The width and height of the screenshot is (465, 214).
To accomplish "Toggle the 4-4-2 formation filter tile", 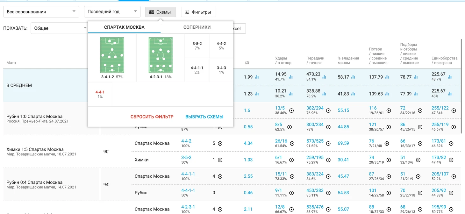I will 221,46.
